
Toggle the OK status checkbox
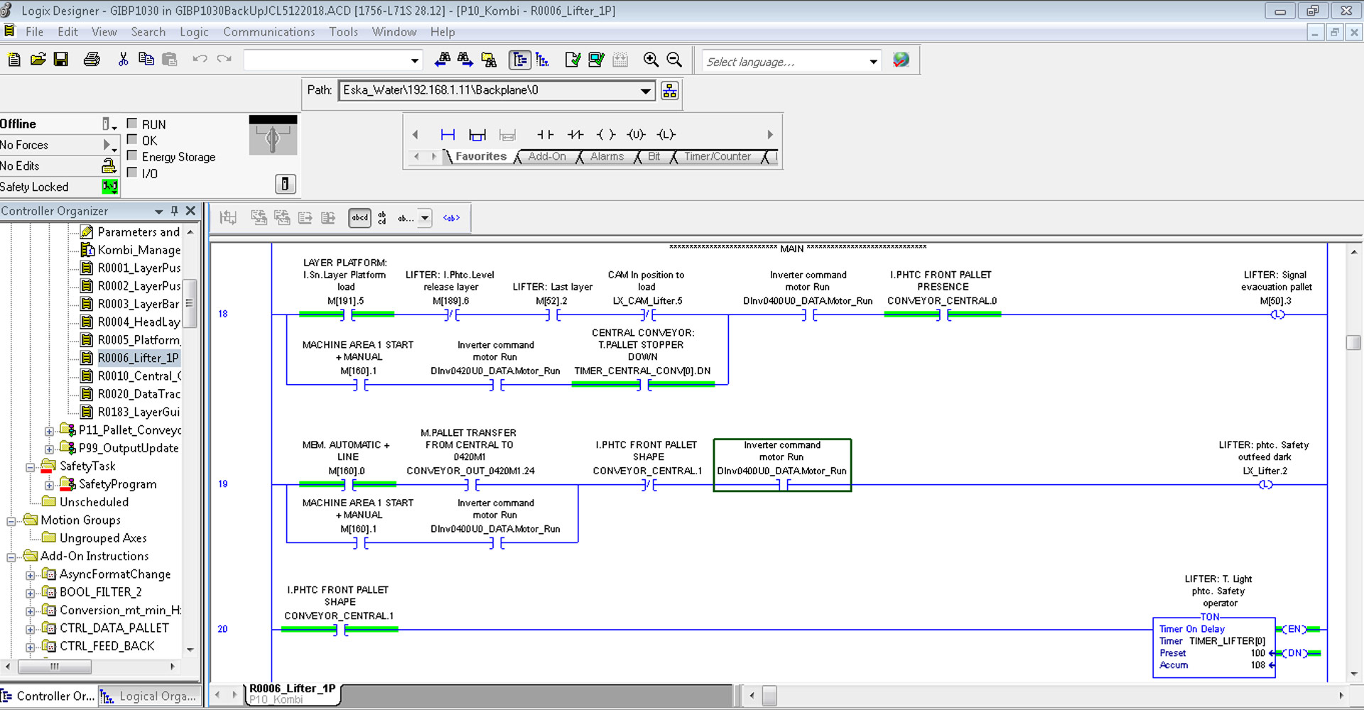coord(132,140)
